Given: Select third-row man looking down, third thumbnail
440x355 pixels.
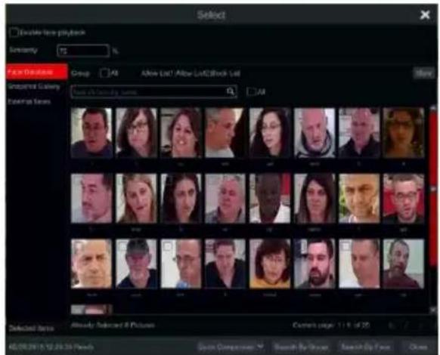Looking at the screenshot, I should tap(181, 264).
